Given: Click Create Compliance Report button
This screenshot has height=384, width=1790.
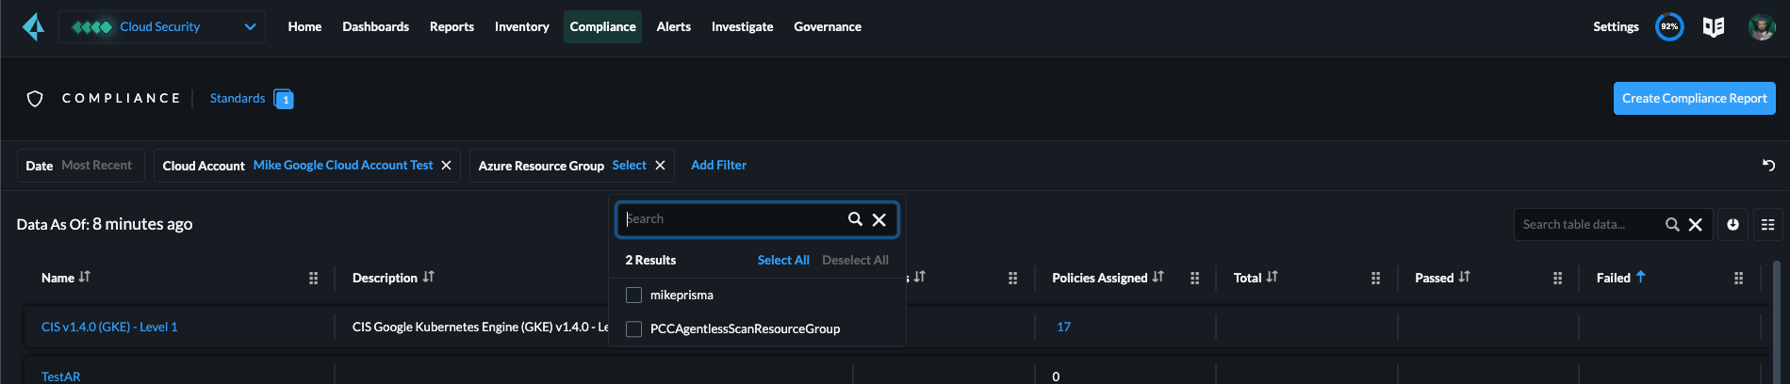Looking at the screenshot, I should (1694, 98).
